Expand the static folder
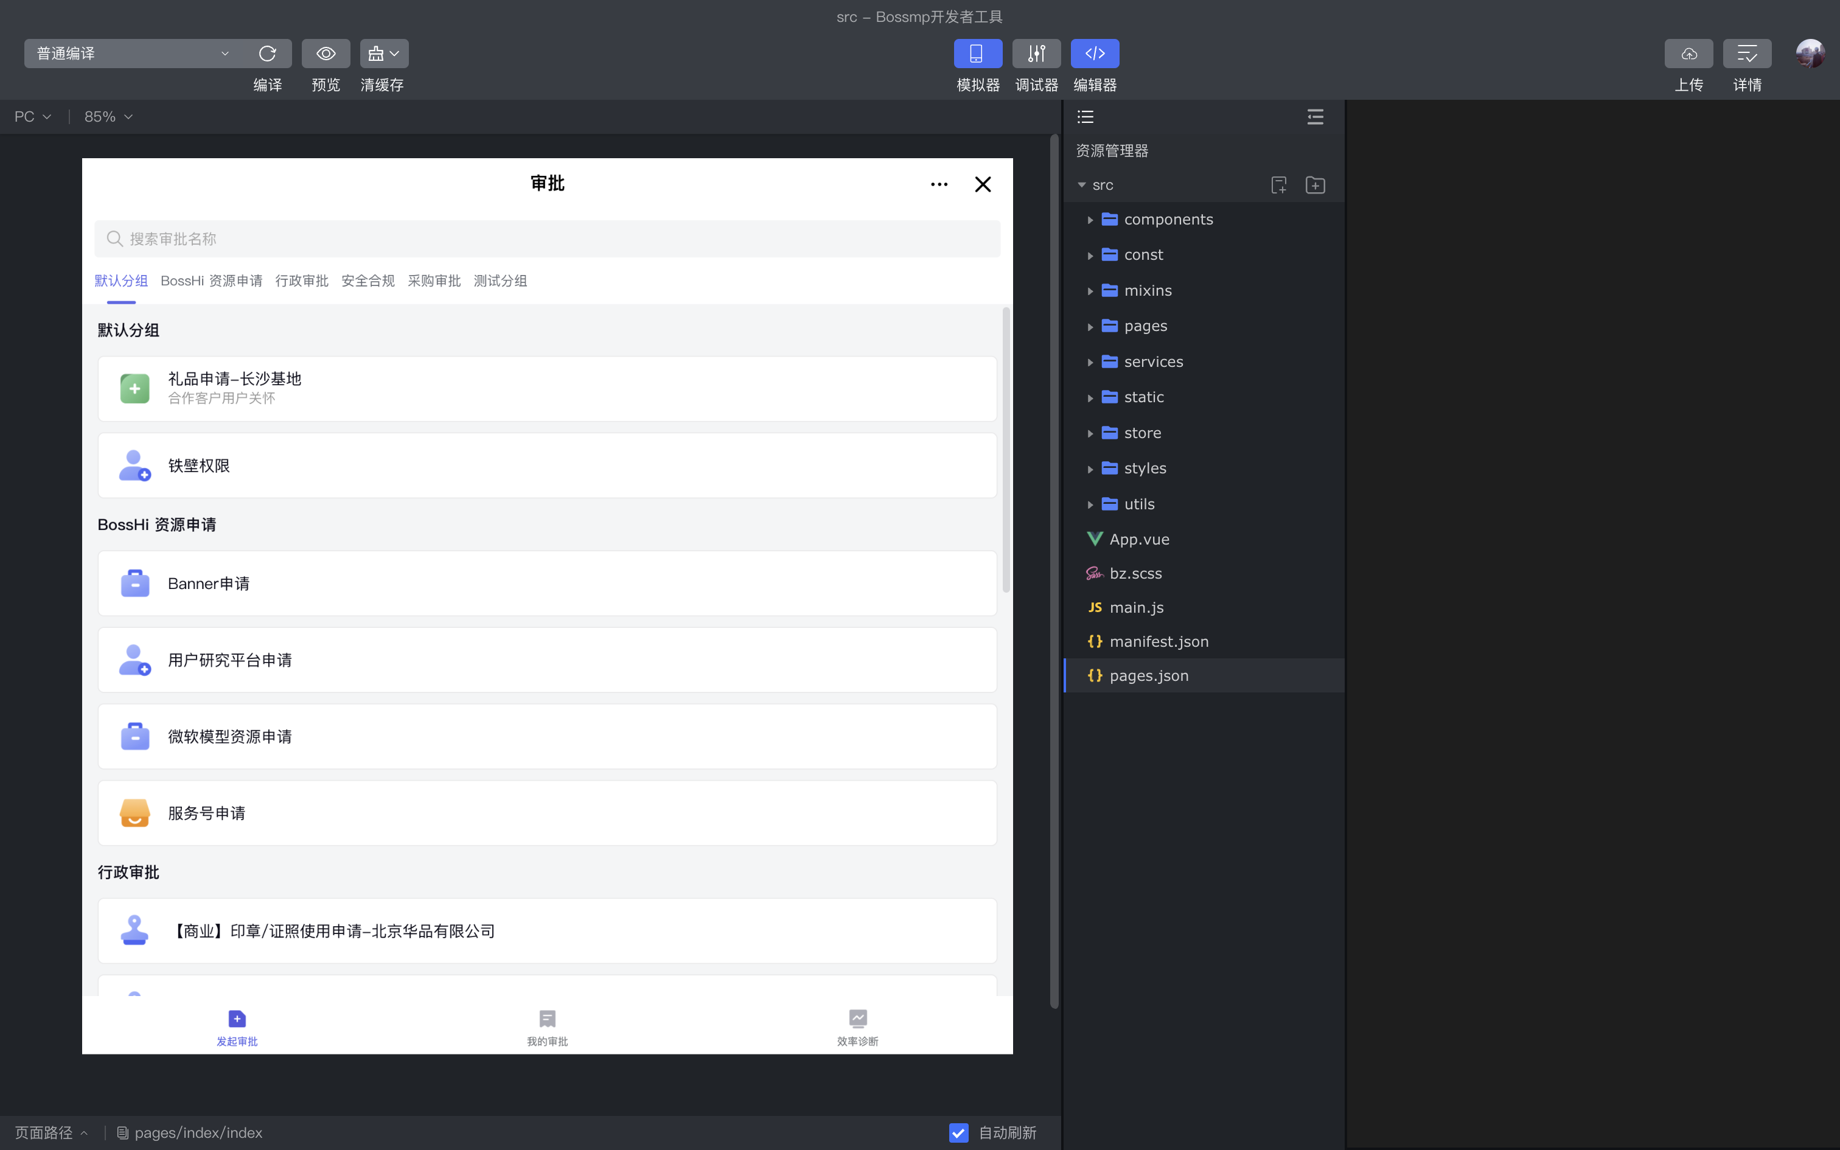 pyautogui.click(x=1090, y=398)
